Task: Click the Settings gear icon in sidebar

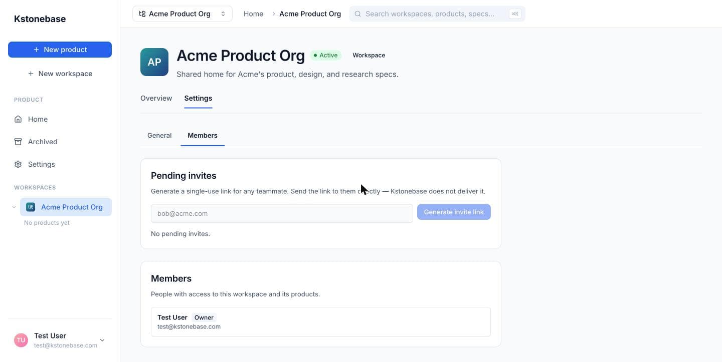Action: (18, 164)
